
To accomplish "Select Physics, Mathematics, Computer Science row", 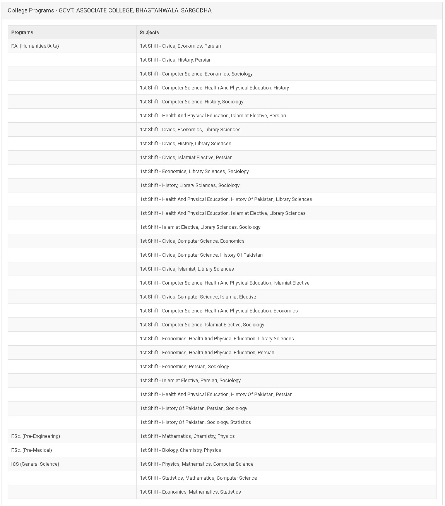I will [197, 464].
